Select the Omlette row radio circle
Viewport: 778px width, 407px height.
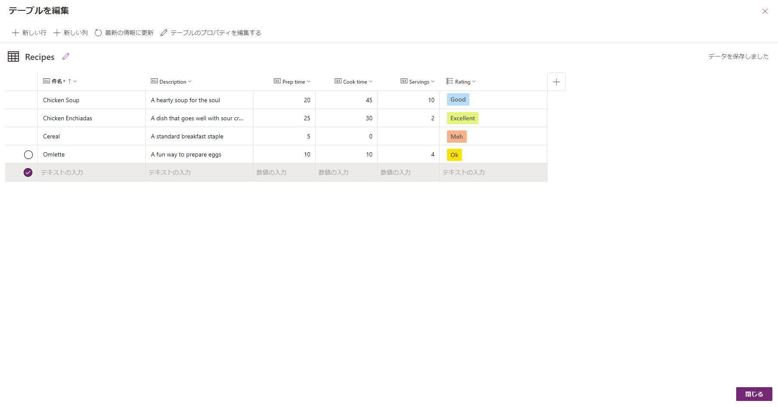[28, 155]
